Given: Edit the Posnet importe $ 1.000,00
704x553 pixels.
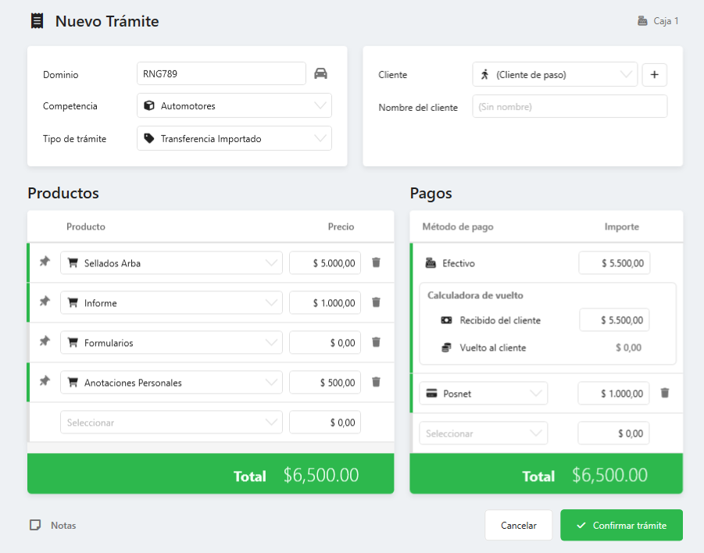Looking at the screenshot, I should coord(613,393).
